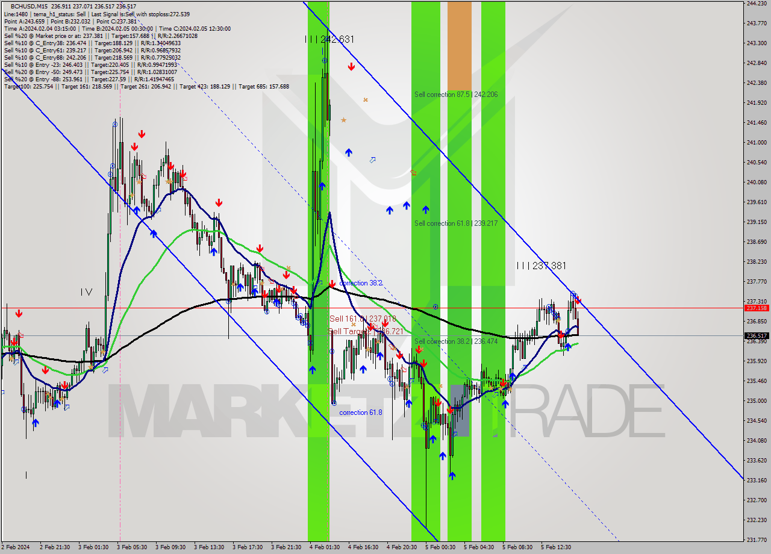Click the 'Sell %10 @ Entry -23: 246.403' line
Image resolution: width=771 pixels, height=554 pixels.
(90, 64)
